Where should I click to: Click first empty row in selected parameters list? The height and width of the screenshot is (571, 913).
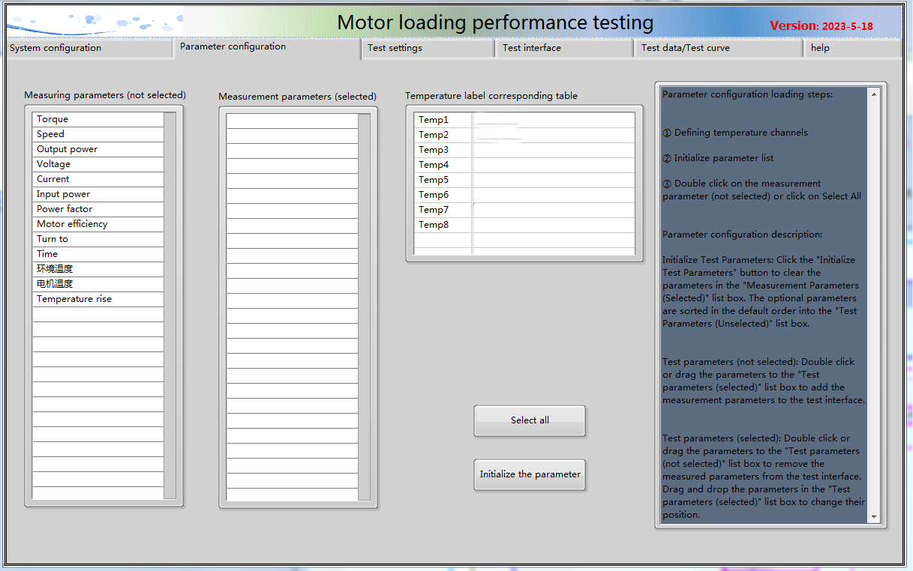pyautogui.click(x=292, y=121)
